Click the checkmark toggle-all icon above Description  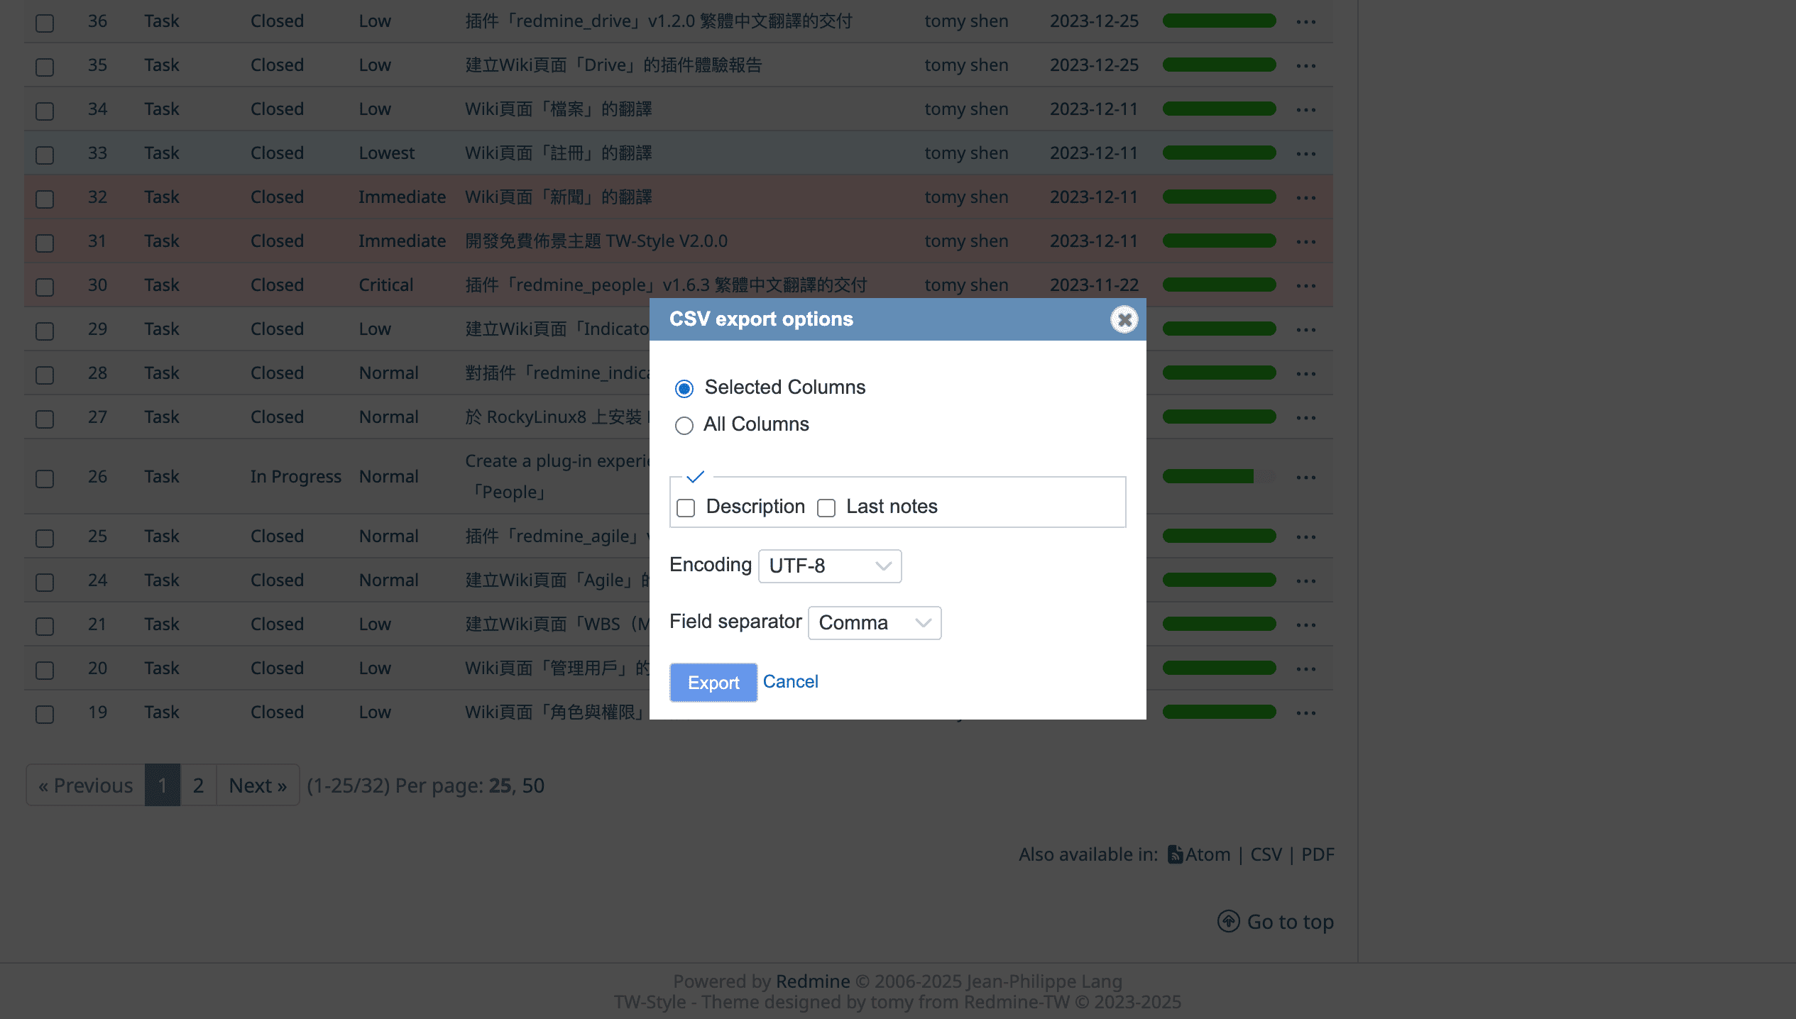695,477
